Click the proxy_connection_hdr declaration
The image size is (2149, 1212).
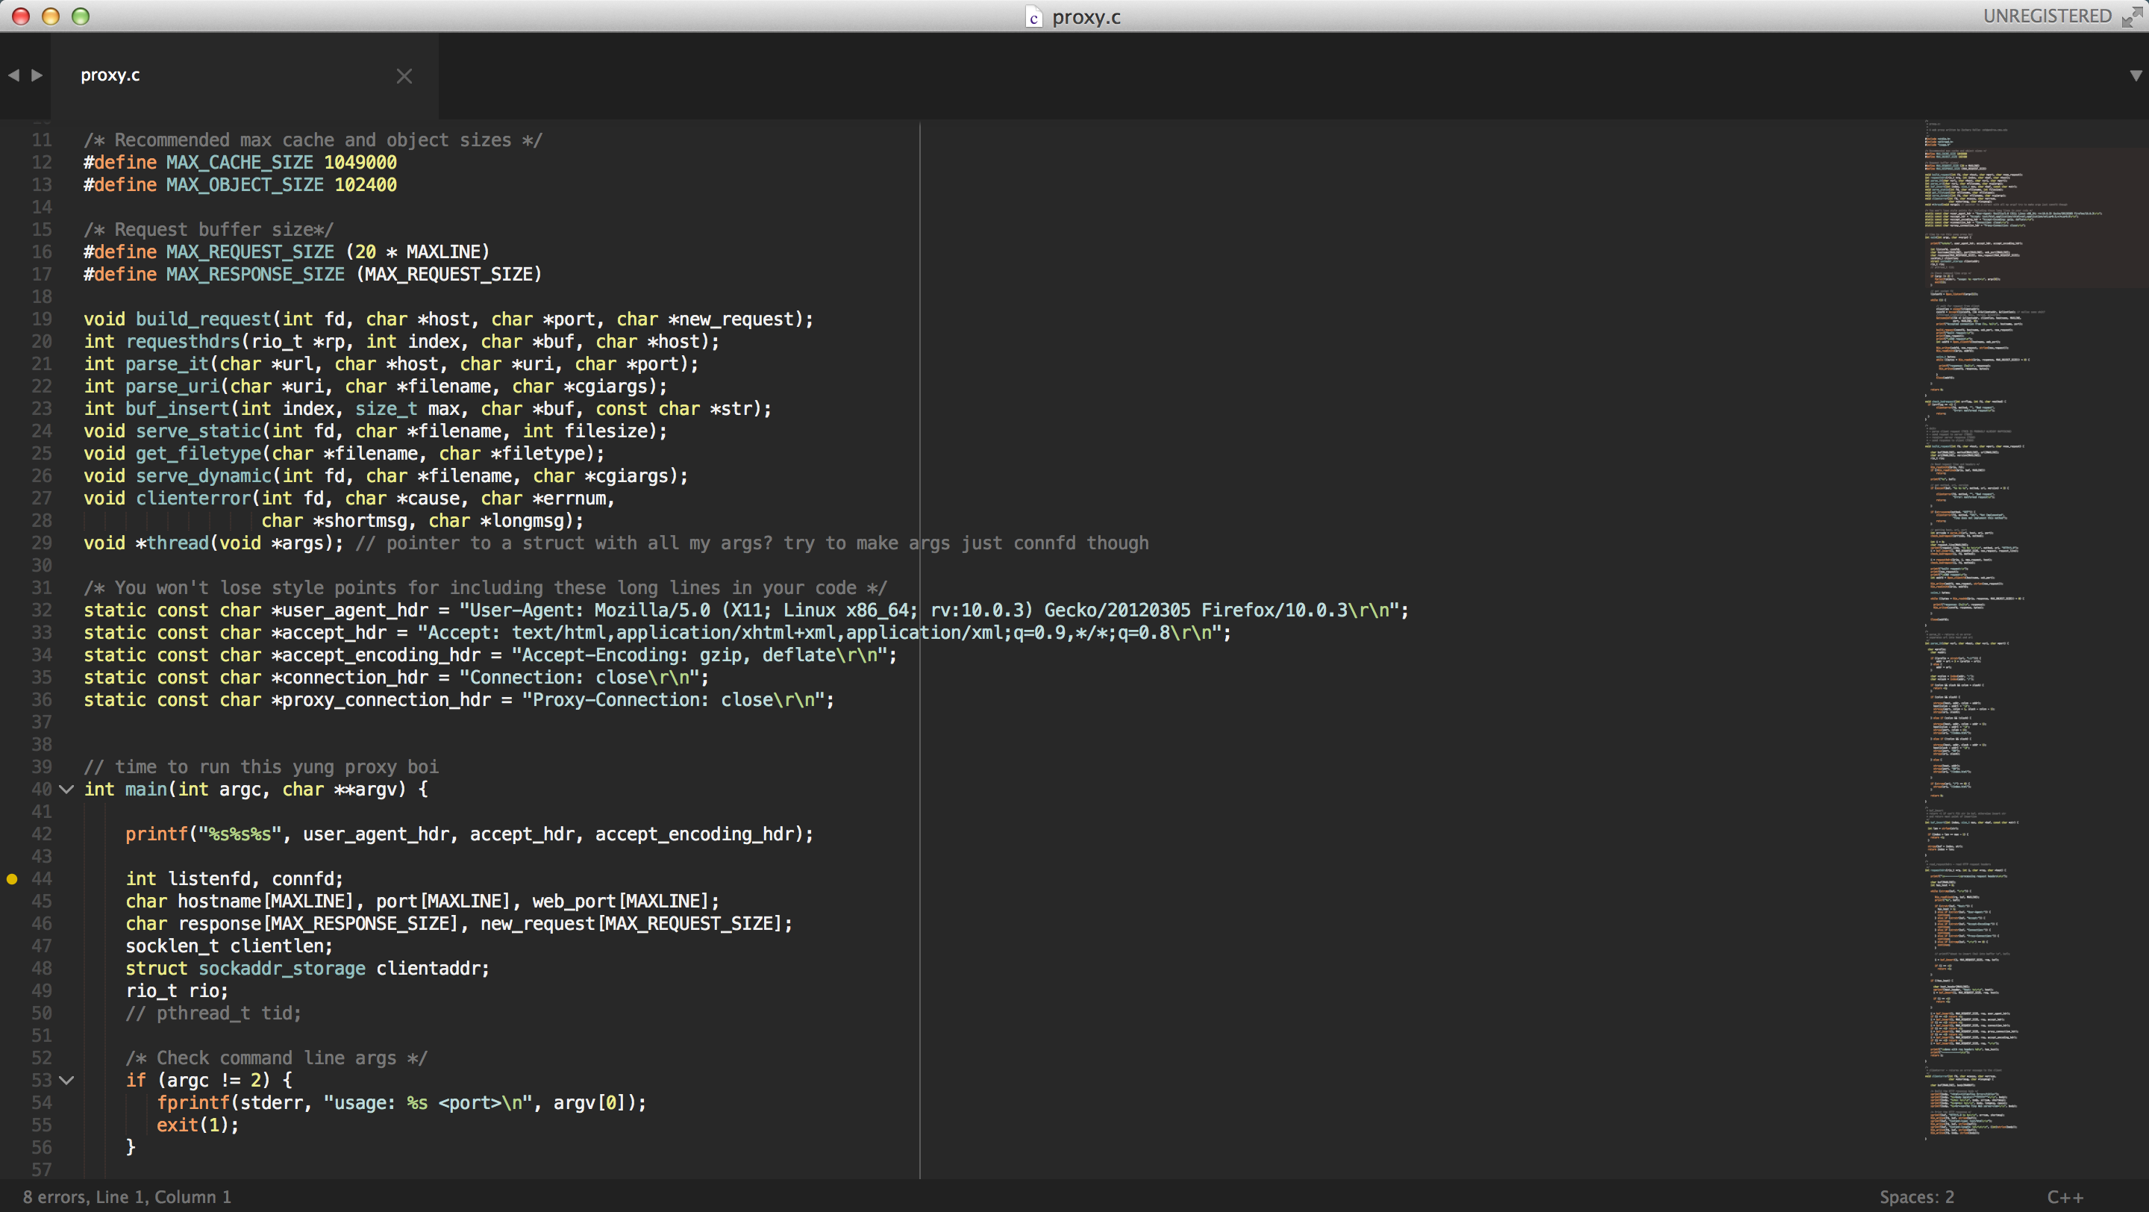[x=459, y=700]
